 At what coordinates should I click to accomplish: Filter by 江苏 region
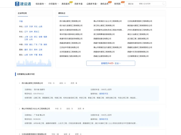tap(31, 37)
